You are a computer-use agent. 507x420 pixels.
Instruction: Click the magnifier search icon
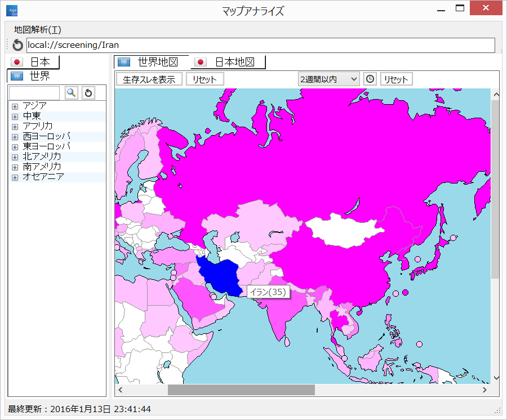coord(72,93)
